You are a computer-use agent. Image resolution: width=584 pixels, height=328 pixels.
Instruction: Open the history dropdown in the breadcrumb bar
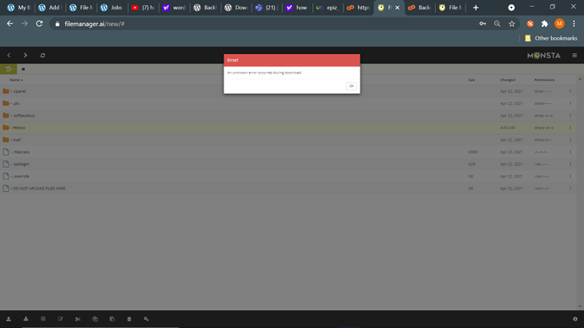[8, 69]
